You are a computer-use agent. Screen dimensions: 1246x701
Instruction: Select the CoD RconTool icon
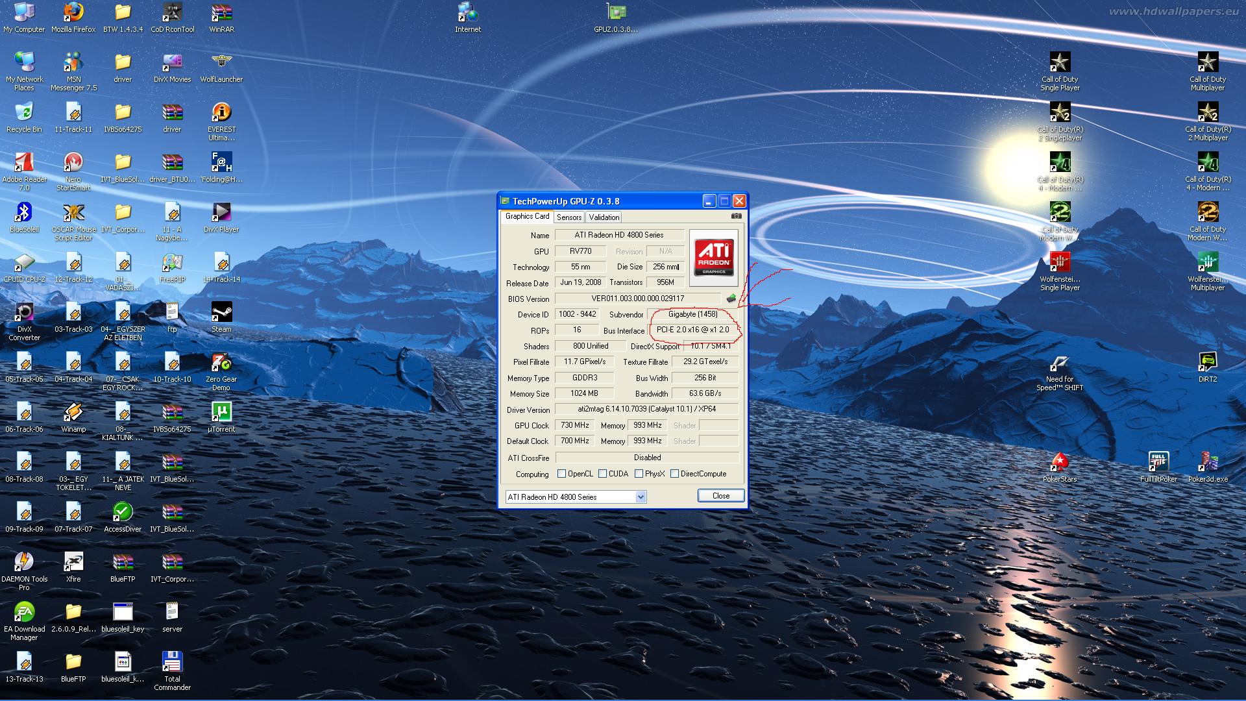coord(172,18)
